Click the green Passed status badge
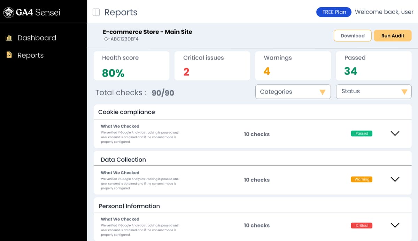This screenshot has width=418, height=241. click(x=362, y=133)
